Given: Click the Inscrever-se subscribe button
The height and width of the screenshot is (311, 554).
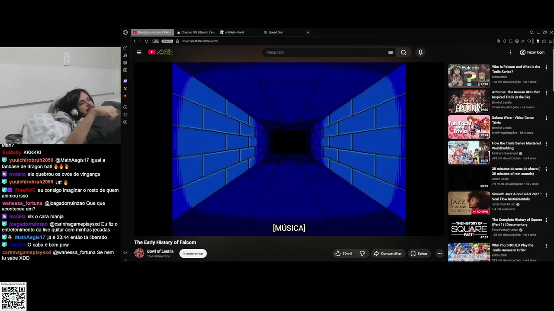Looking at the screenshot, I should pyautogui.click(x=193, y=254).
